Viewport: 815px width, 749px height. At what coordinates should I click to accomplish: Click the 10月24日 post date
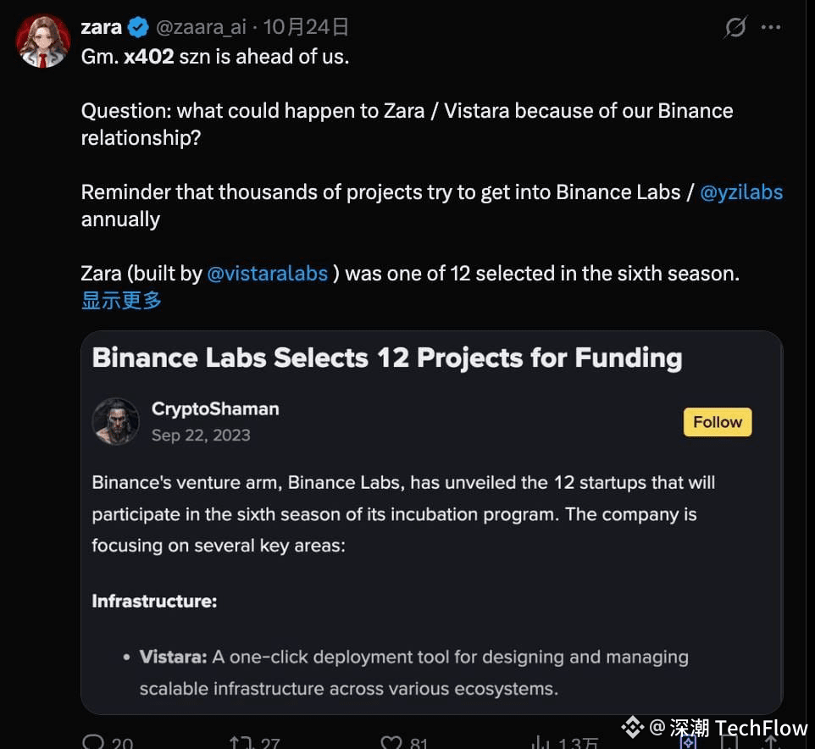tap(306, 28)
